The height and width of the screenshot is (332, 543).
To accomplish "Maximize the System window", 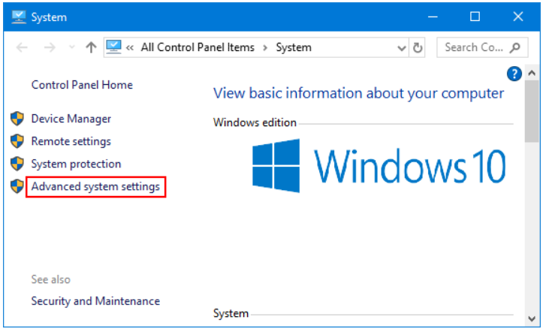I will (x=475, y=17).
